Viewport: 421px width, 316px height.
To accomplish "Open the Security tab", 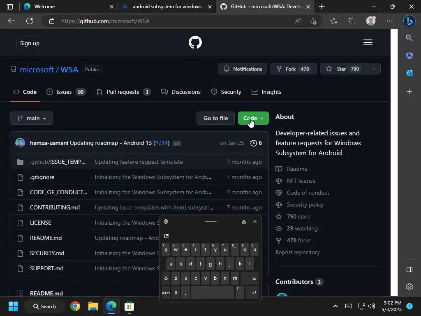I will pyautogui.click(x=226, y=92).
